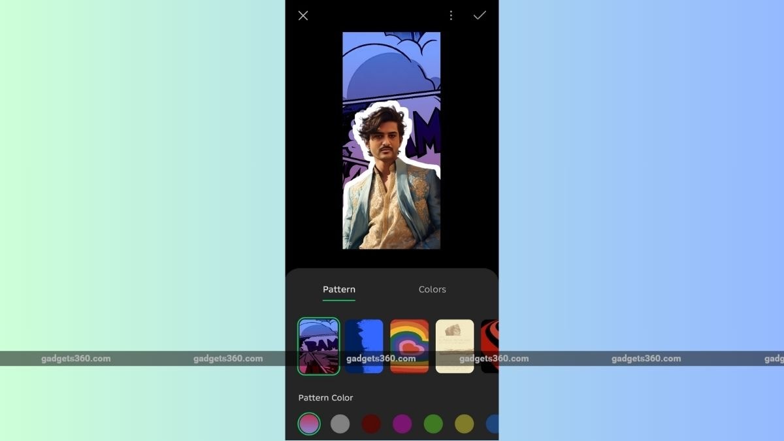
Task: Confirm edits with the checkmark icon
Action: pos(480,15)
